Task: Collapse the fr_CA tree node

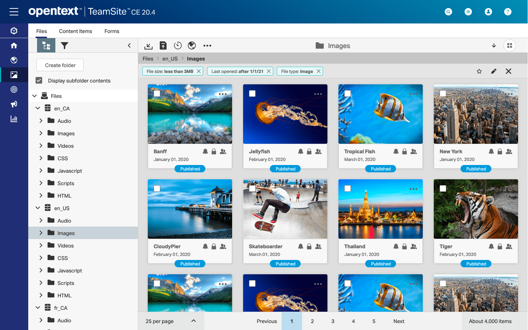Action: pos(38,308)
